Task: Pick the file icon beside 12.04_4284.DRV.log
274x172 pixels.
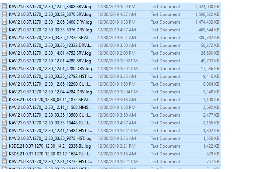Action: pos(4,92)
